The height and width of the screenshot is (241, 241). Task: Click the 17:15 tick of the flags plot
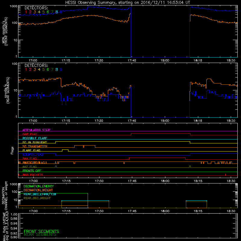point(66,181)
